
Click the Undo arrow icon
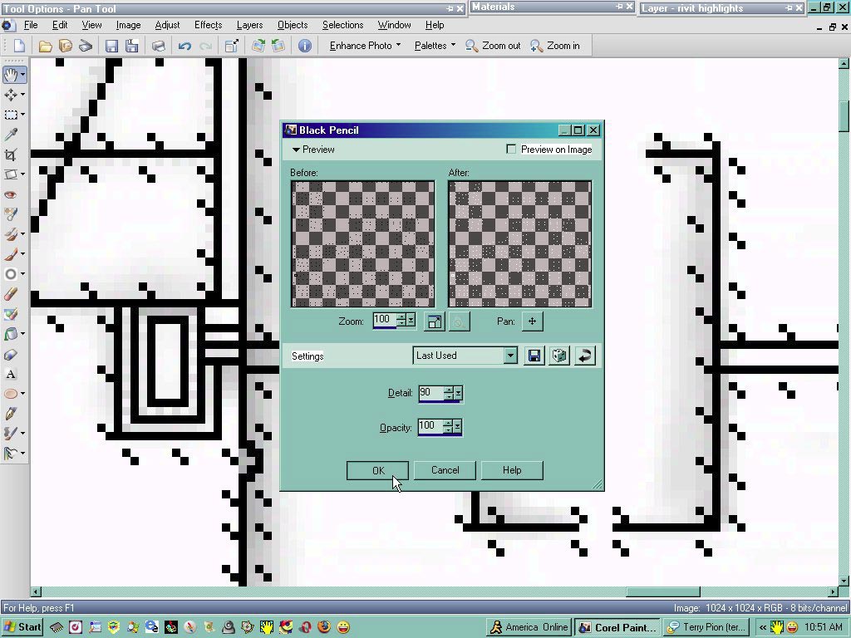pyautogui.click(x=184, y=47)
